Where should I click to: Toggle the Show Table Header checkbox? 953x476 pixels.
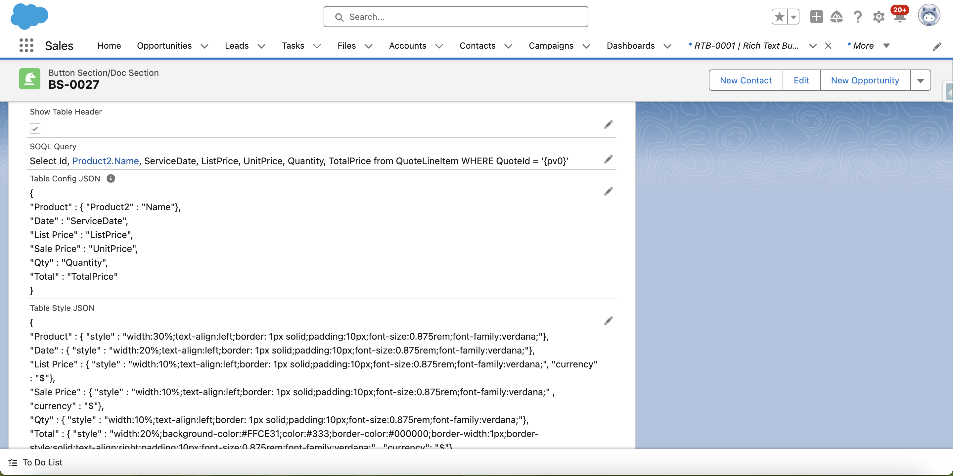[35, 128]
